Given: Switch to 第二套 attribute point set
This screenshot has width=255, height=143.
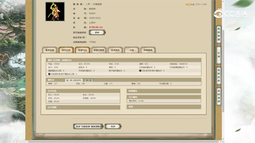Looking at the screenshot, I should coord(89,80).
